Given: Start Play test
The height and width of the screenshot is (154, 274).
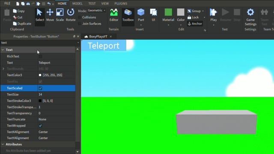Looking at the screenshot, I should pyautogui.click(x=213, y=15).
